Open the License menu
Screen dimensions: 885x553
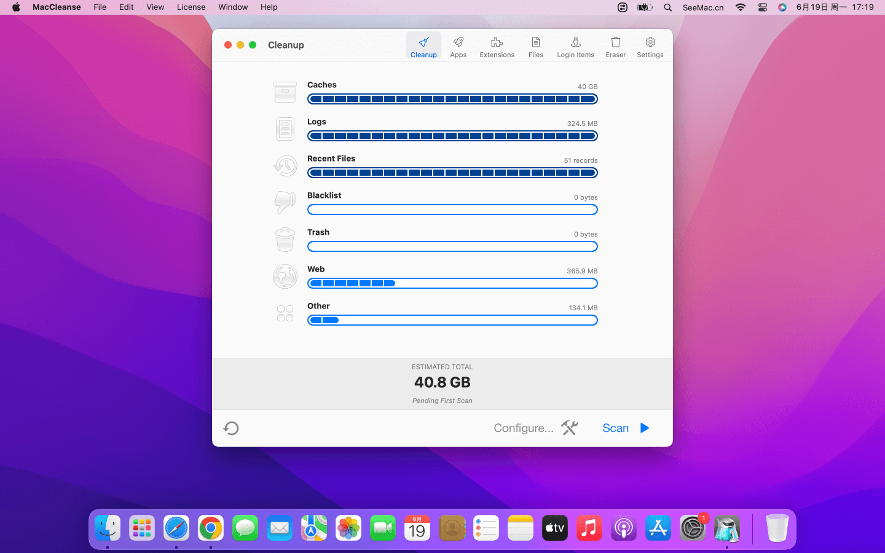[x=191, y=7]
